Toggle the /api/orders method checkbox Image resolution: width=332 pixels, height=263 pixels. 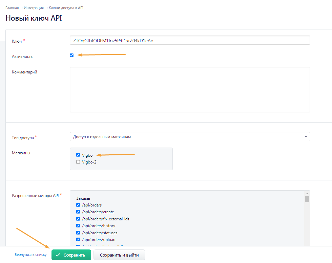pos(78,205)
